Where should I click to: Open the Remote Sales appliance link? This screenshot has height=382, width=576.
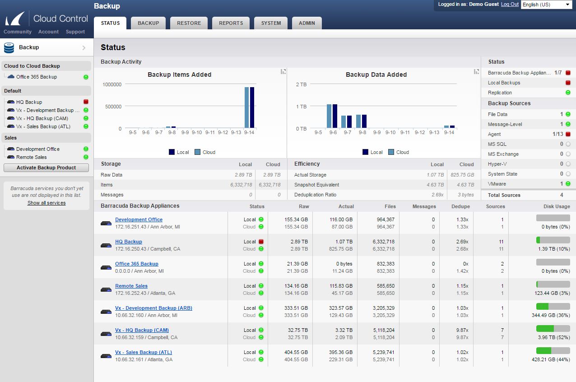(131, 286)
